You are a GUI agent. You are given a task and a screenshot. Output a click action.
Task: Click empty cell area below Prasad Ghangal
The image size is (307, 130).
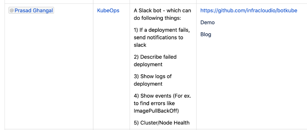click(48, 70)
